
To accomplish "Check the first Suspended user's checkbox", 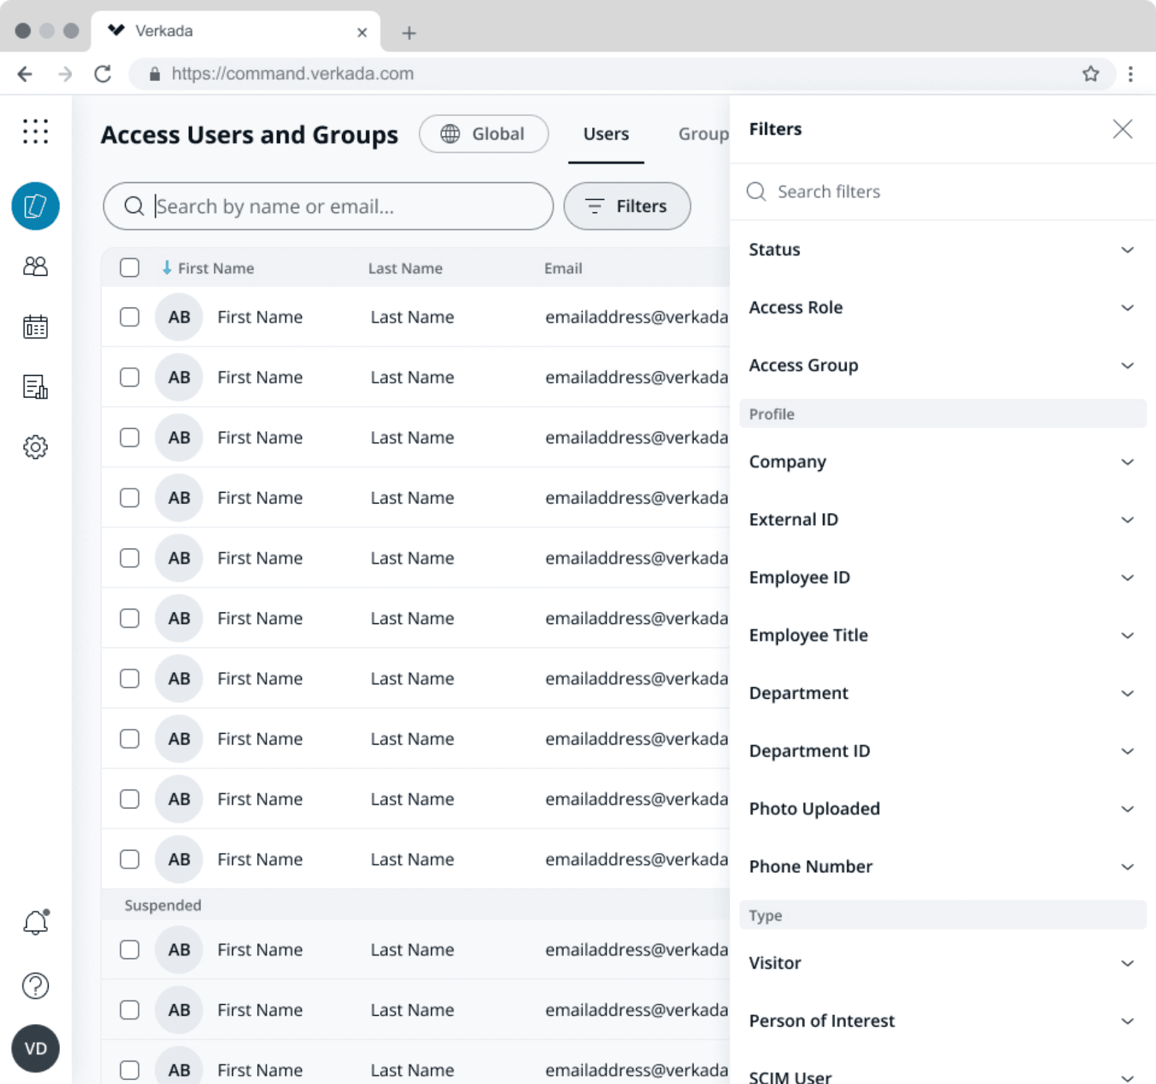I will [129, 949].
